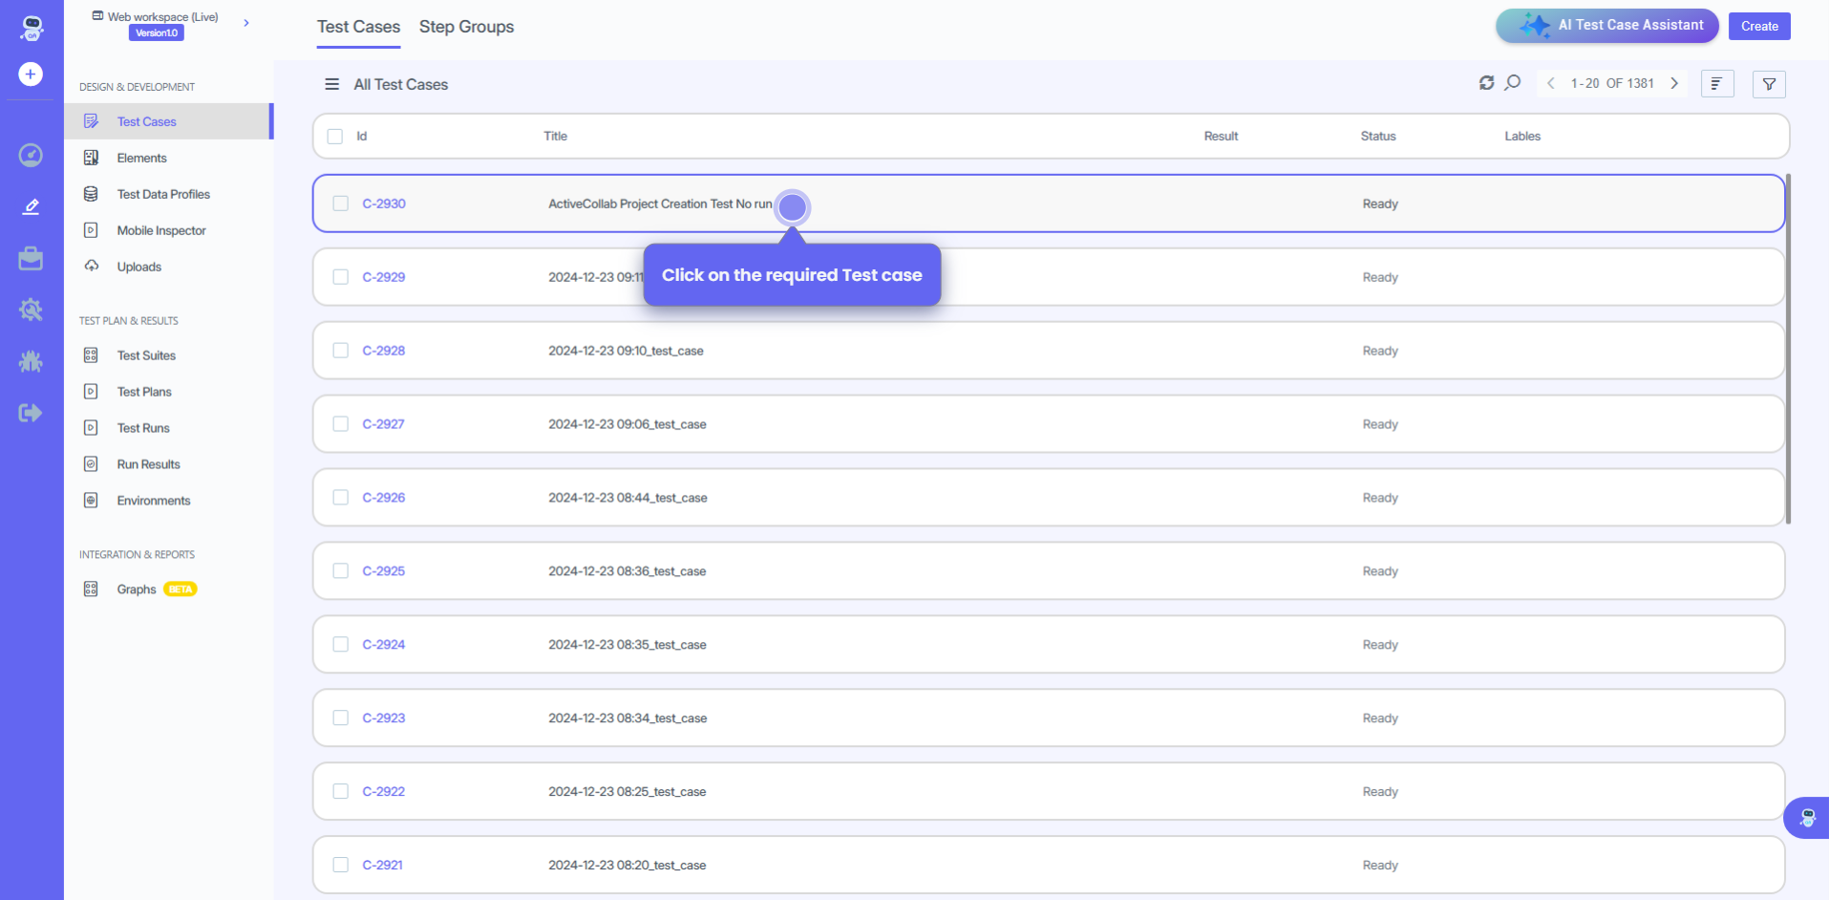Expand the Web workspace project chevron
Image resolution: width=1829 pixels, height=900 pixels.
point(246,23)
